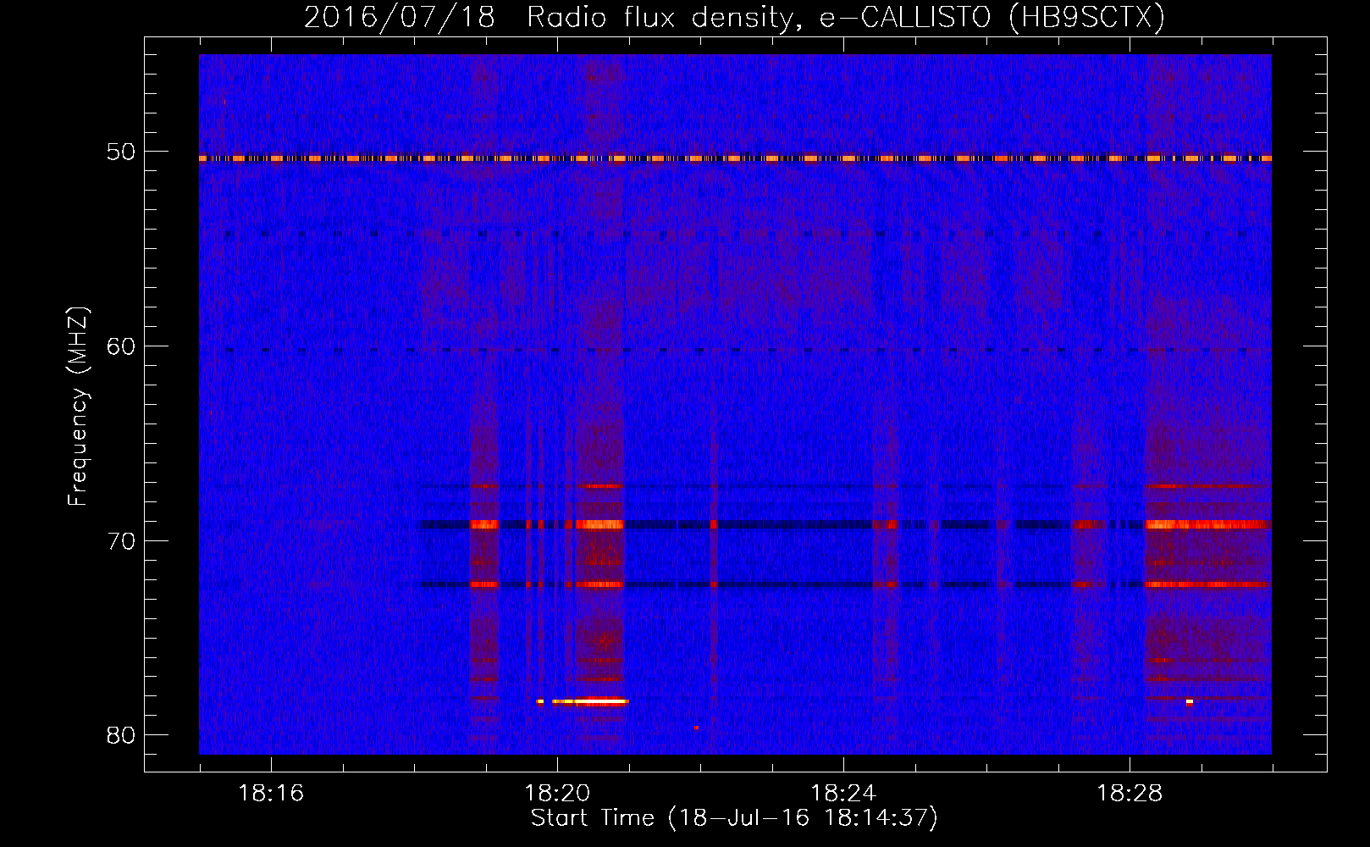
Task: Click the 60 MHz frequency tick label
Action: (x=121, y=346)
